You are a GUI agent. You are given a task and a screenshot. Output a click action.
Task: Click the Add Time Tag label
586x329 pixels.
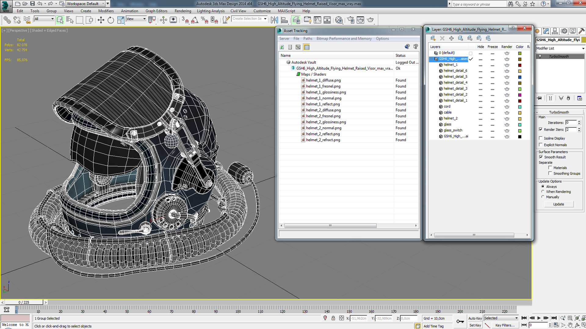pyautogui.click(x=434, y=326)
